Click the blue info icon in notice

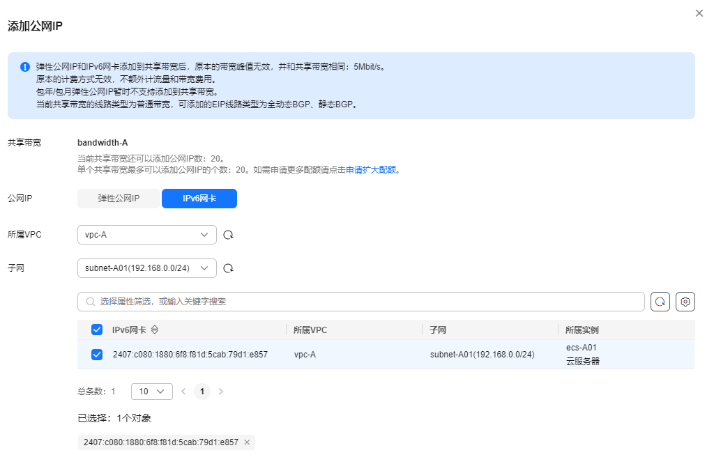25,67
